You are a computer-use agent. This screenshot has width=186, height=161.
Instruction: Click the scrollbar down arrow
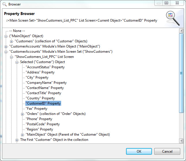[x=181, y=141]
